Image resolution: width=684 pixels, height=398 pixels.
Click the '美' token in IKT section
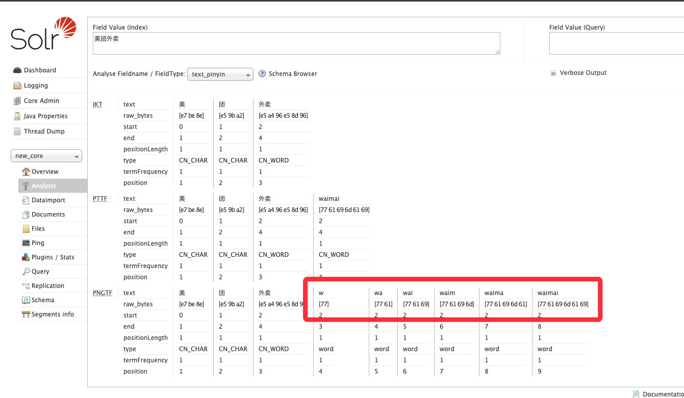(x=182, y=104)
